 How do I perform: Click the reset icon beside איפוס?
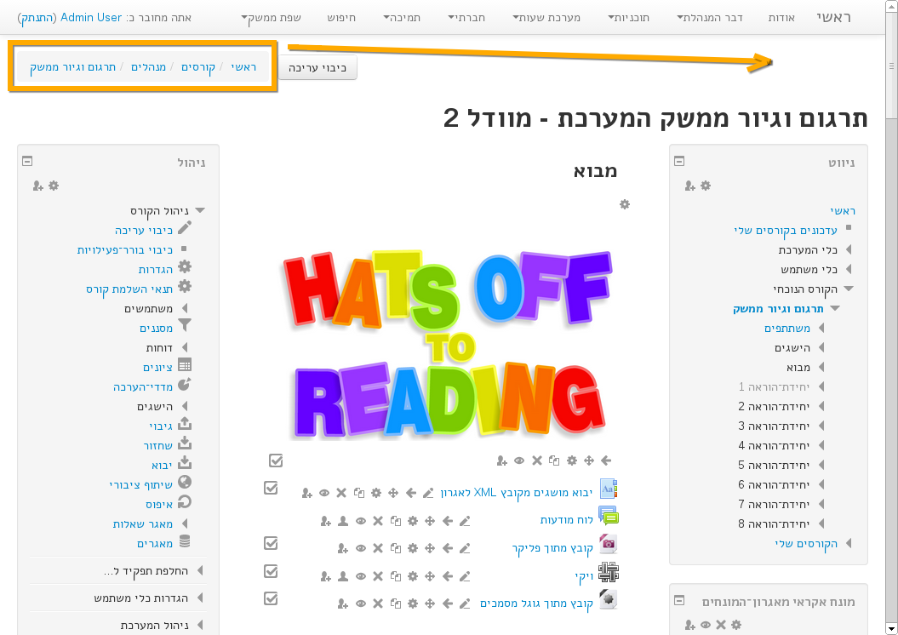click(x=185, y=502)
